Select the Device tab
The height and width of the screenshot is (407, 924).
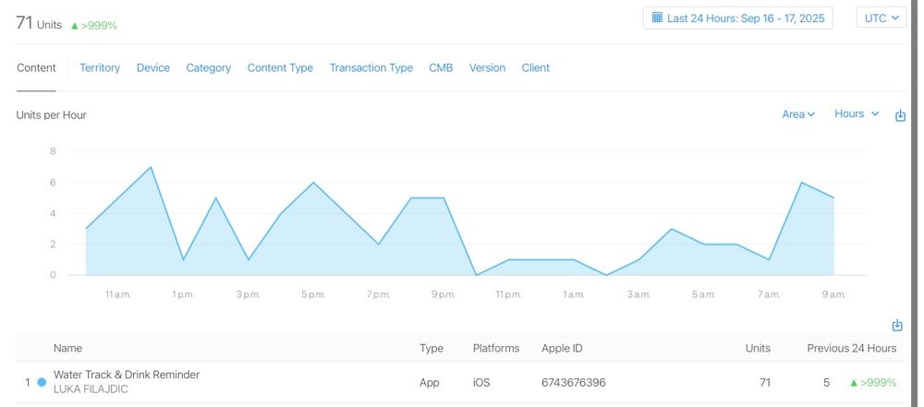click(x=153, y=67)
